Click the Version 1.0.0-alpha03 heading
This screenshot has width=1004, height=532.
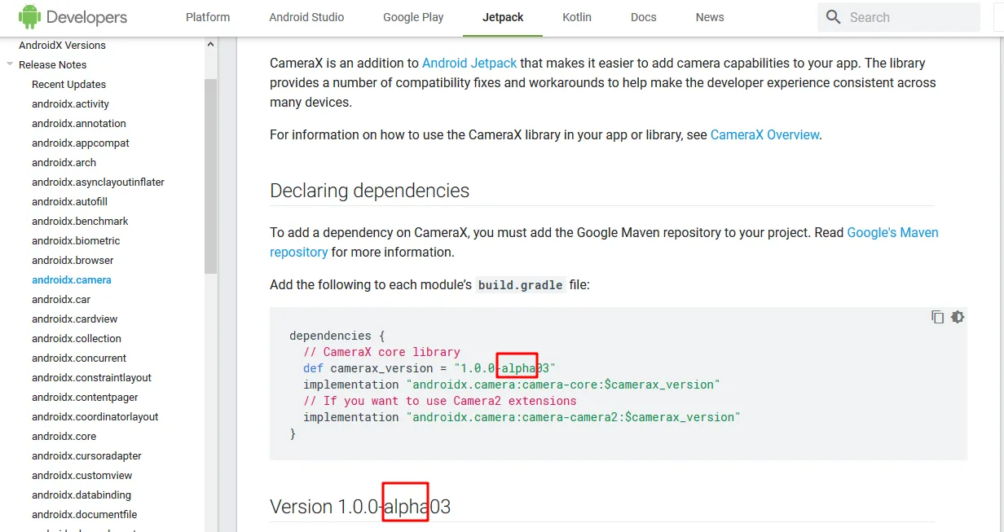click(x=360, y=507)
